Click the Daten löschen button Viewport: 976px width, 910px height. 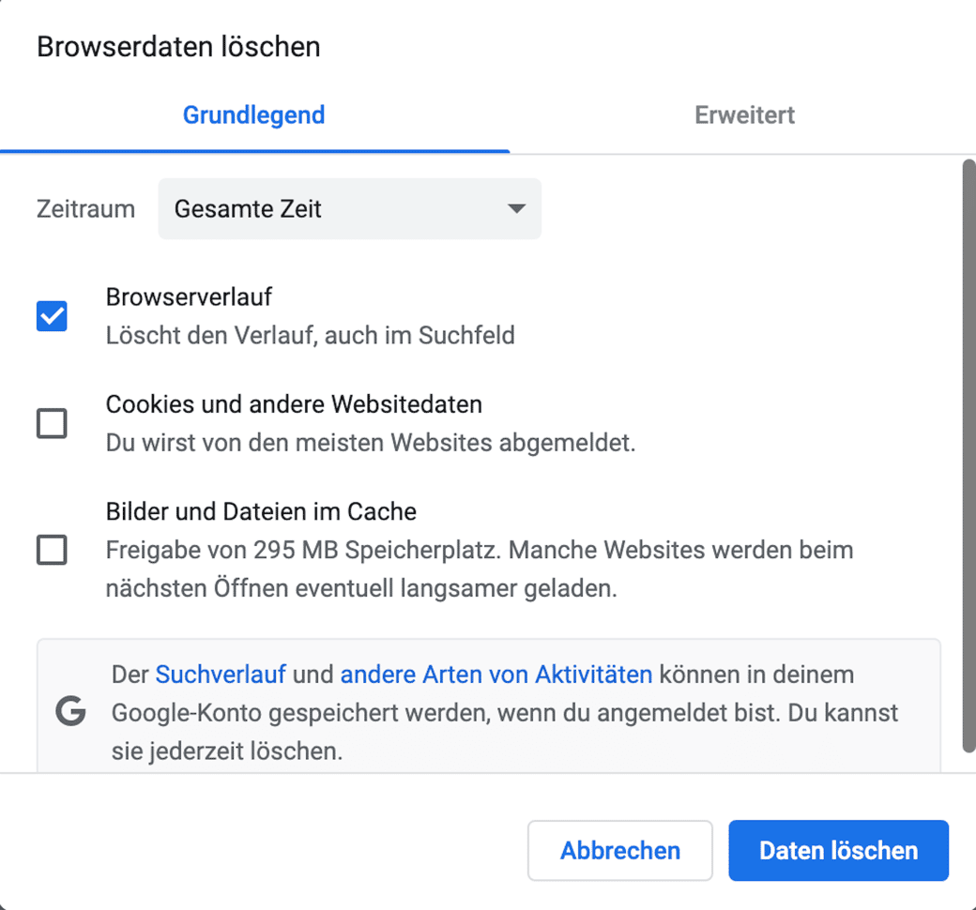pyautogui.click(x=838, y=850)
